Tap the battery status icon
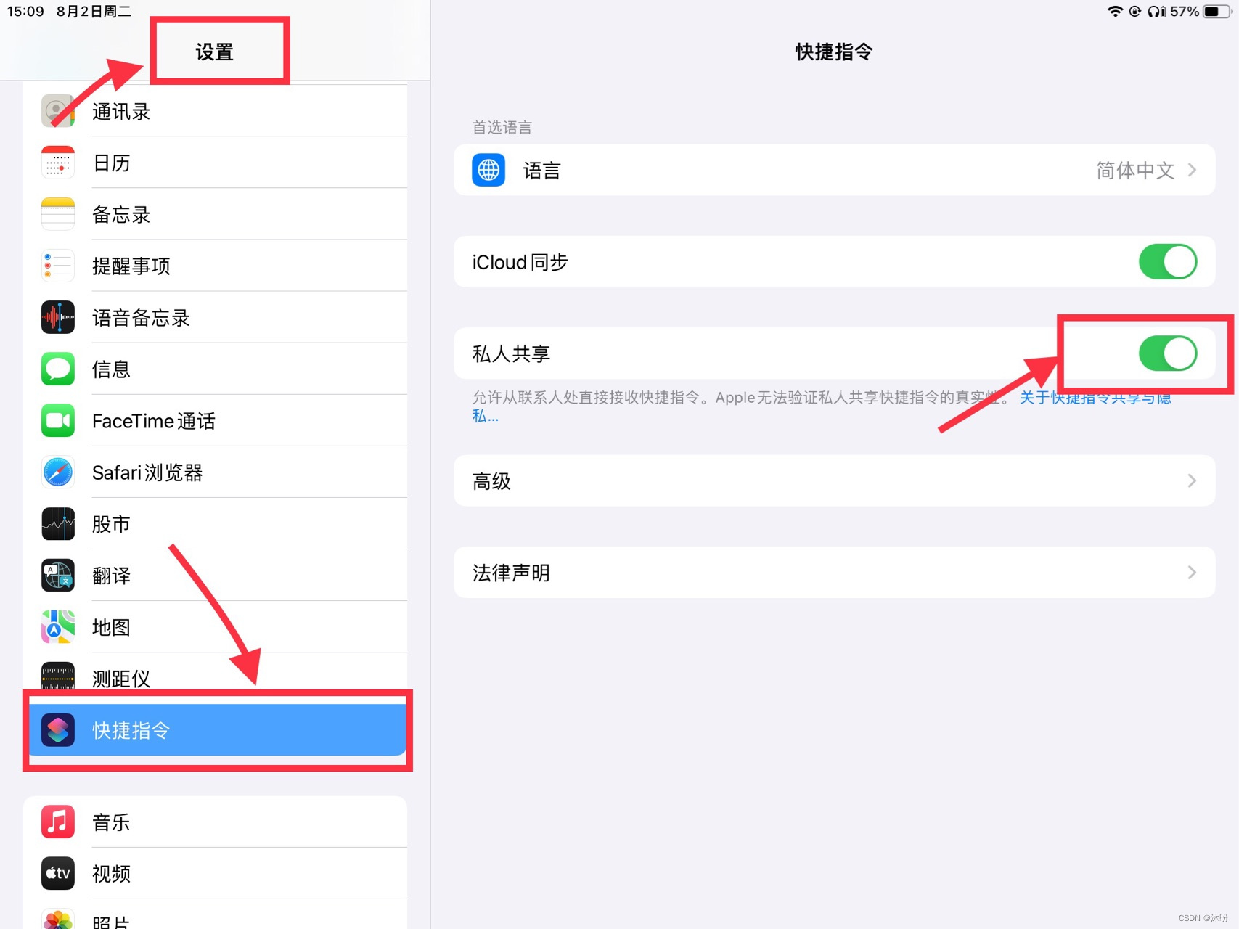 [1217, 12]
